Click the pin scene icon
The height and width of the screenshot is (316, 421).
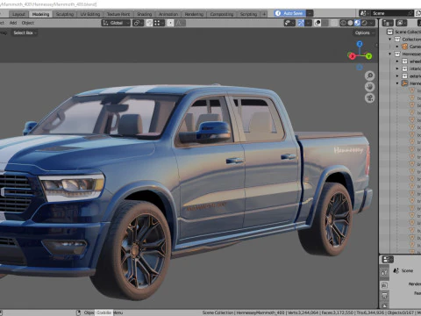(410, 13)
